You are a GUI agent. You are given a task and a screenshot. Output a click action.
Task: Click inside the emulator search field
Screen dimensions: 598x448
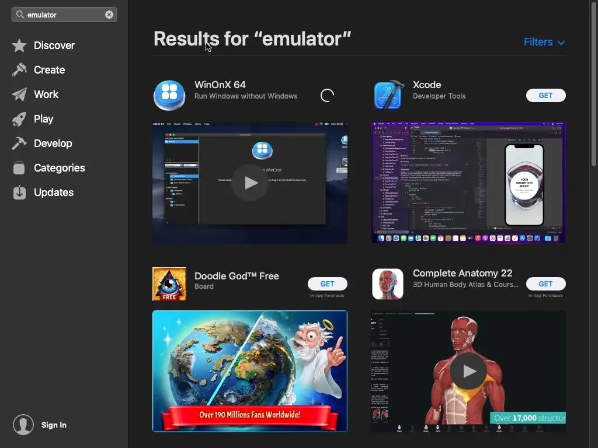[x=64, y=15]
